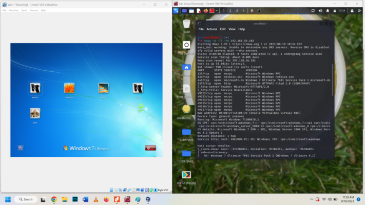The height and width of the screenshot is (205, 365).
Task: Open File menu in Win 7 VirtualBox window
Action: [x=4, y=10]
